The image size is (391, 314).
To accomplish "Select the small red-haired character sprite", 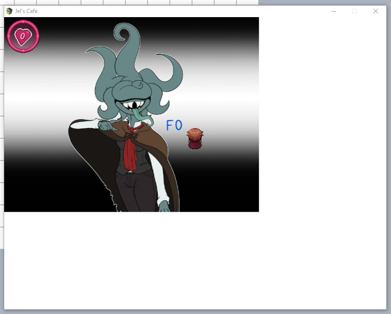I will coord(195,139).
